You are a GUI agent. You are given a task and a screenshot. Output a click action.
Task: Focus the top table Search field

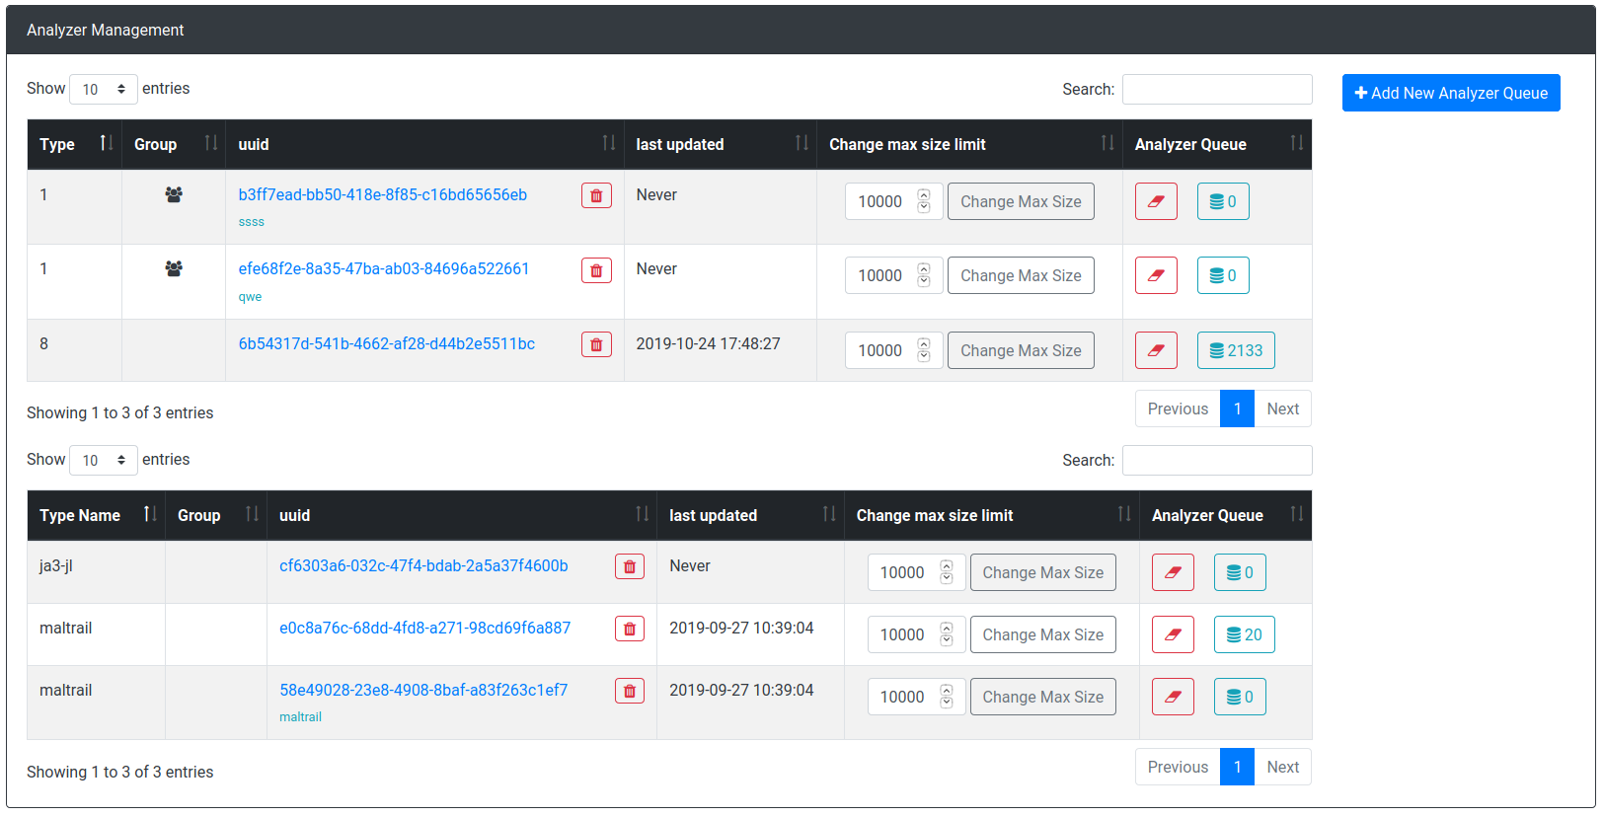[x=1217, y=89]
